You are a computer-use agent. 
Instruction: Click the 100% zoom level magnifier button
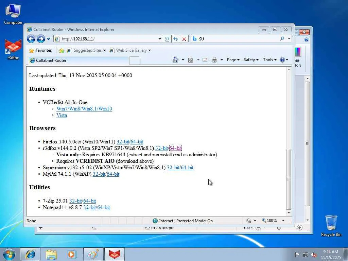269,221
